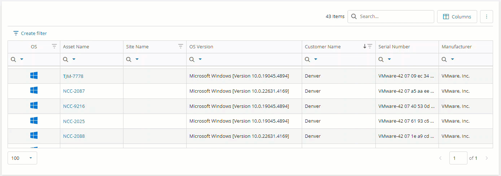The height and width of the screenshot is (176, 501).
Task: Click the Manufacturer column header
Action: pyautogui.click(x=457, y=47)
